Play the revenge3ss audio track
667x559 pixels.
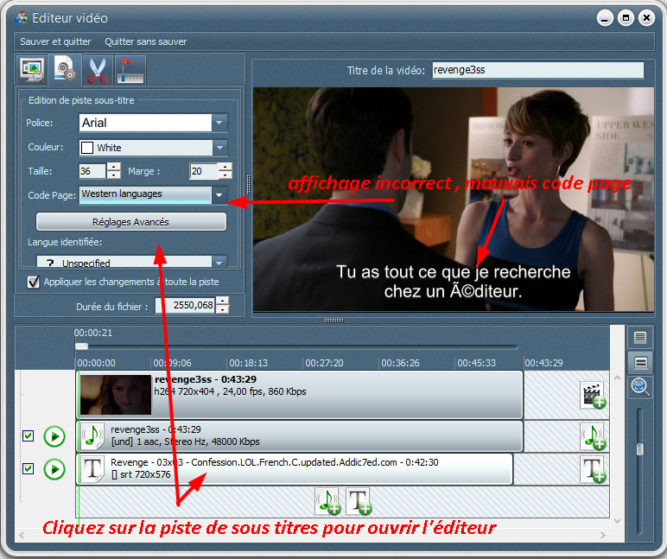pyautogui.click(x=54, y=436)
